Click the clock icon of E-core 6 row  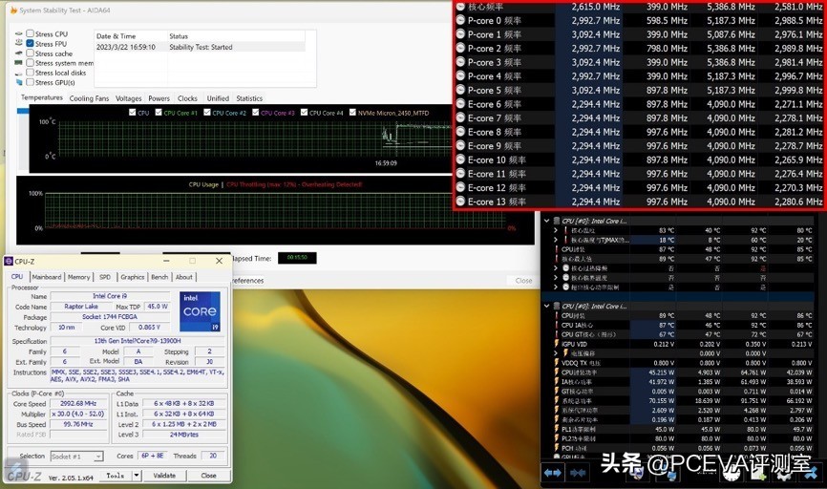point(460,104)
